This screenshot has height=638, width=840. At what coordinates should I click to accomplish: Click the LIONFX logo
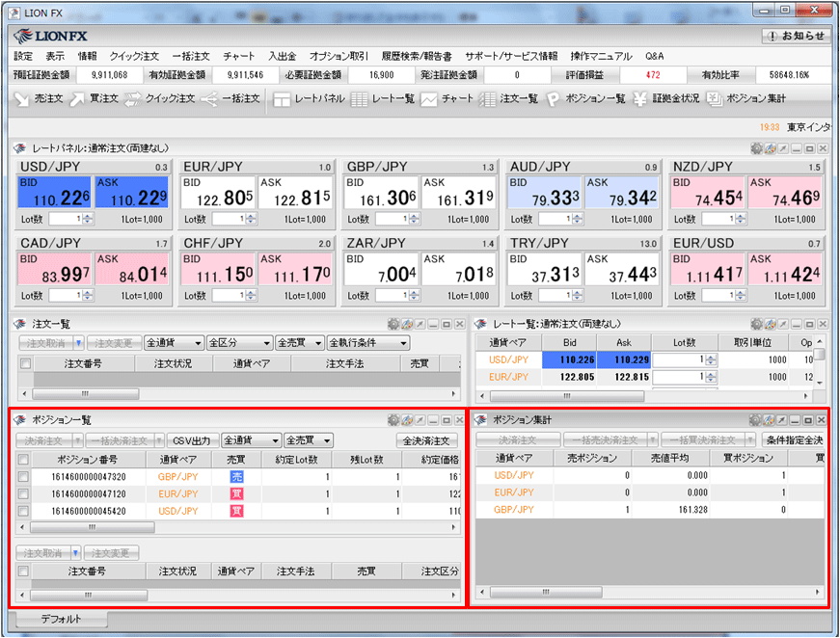(50, 36)
